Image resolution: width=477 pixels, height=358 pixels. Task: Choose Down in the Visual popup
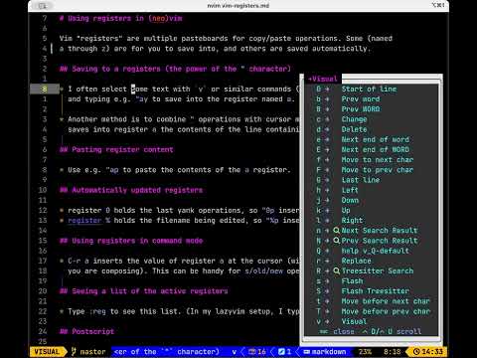point(350,200)
